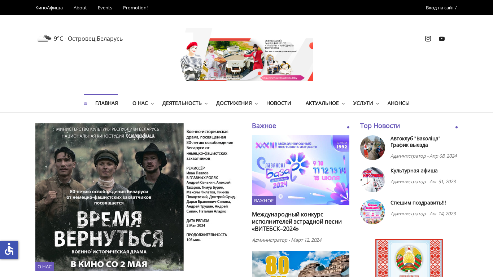Viewport: 493px width, 277px height.
Task: Click the О НАС tag on film poster
Action: (x=44, y=267)
